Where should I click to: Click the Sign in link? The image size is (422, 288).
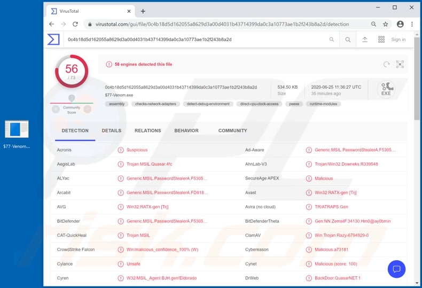[398, 40]
